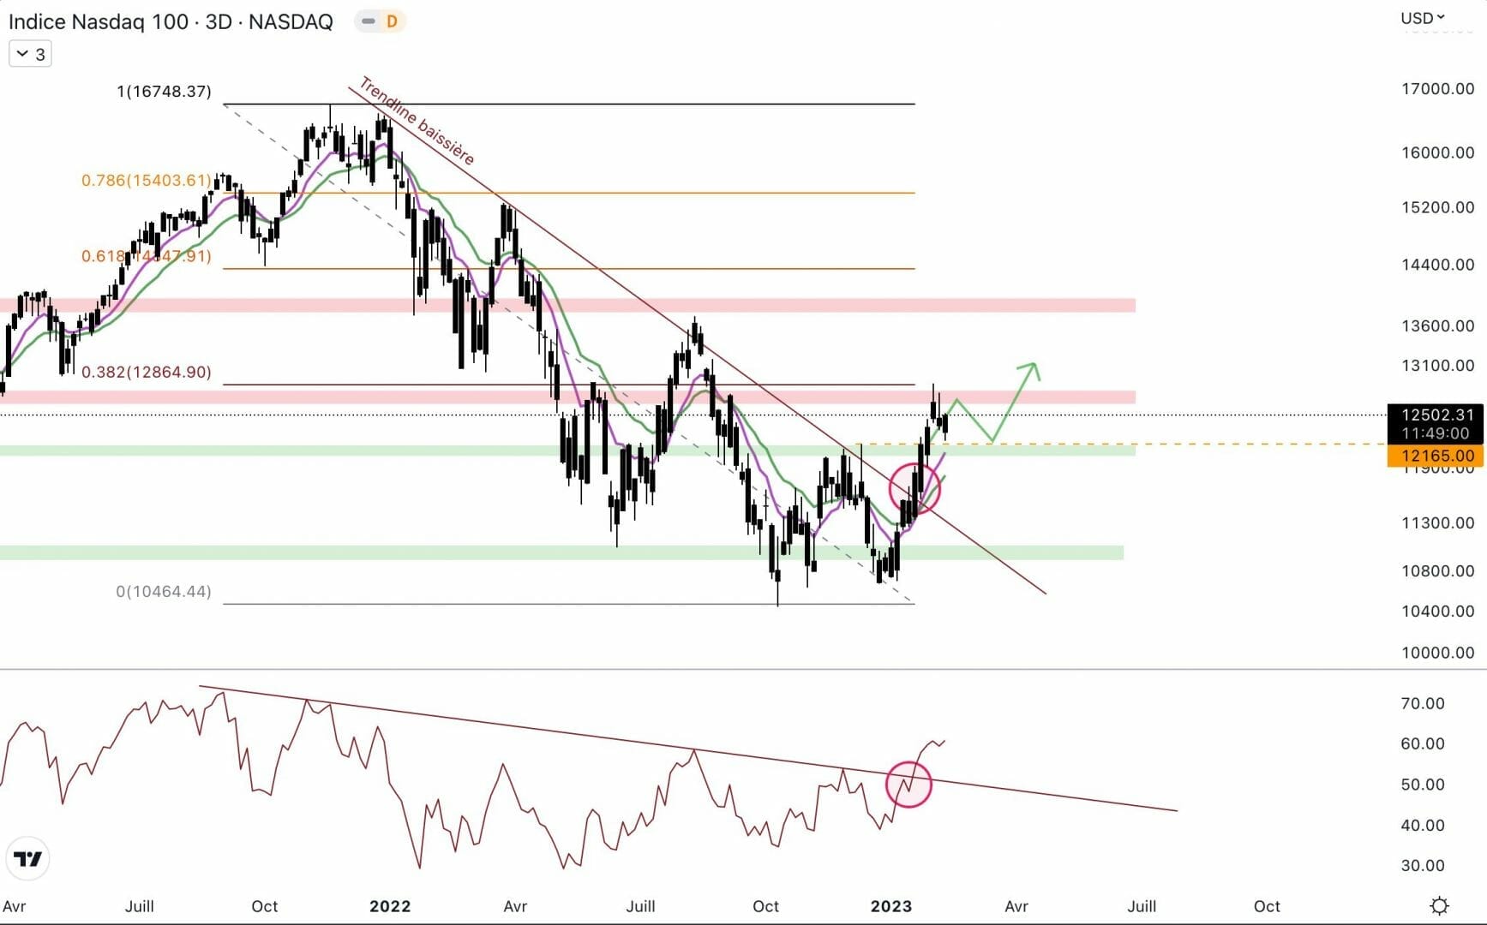This screenshot has width=1487, height=925.
Task: Click the pink circle on RSI breakout
Action: (908, 784)
